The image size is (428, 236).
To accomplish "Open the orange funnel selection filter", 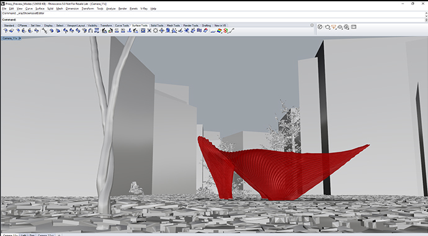I will point(334,27).
